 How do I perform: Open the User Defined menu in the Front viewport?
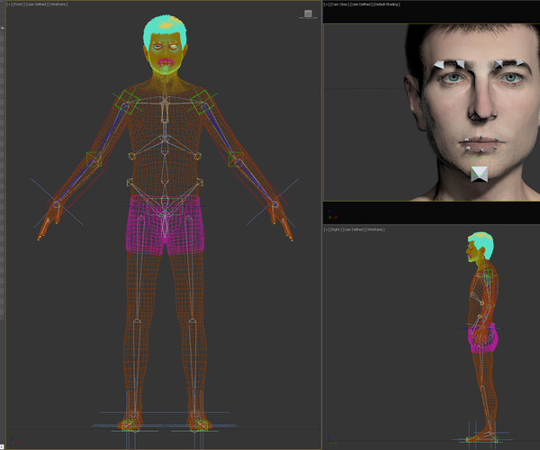click(x=37, y=4)
